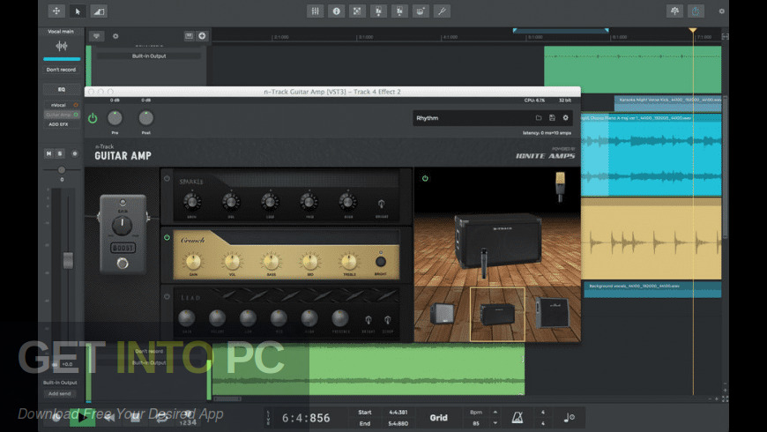Solo the track with S button

[60, 153]
